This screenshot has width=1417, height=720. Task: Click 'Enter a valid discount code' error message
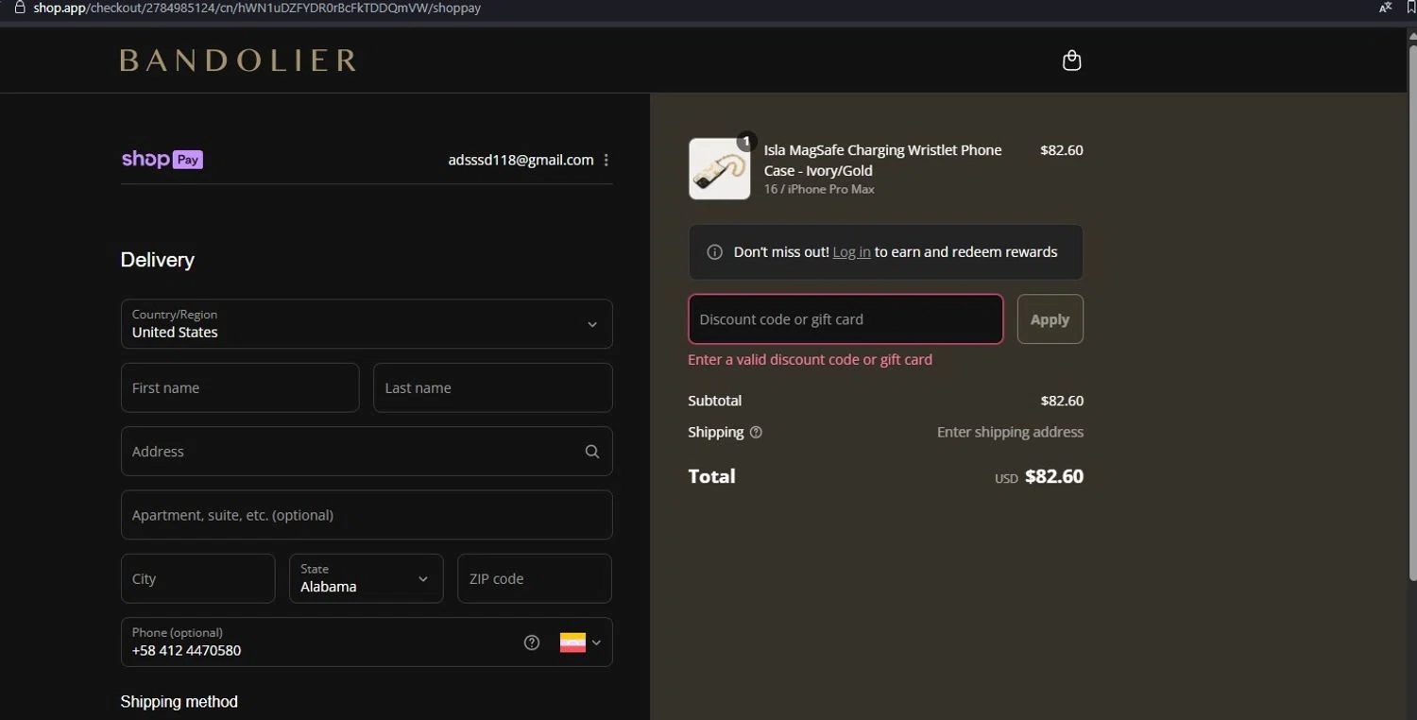pyautogui.click(x=810, y=359)
